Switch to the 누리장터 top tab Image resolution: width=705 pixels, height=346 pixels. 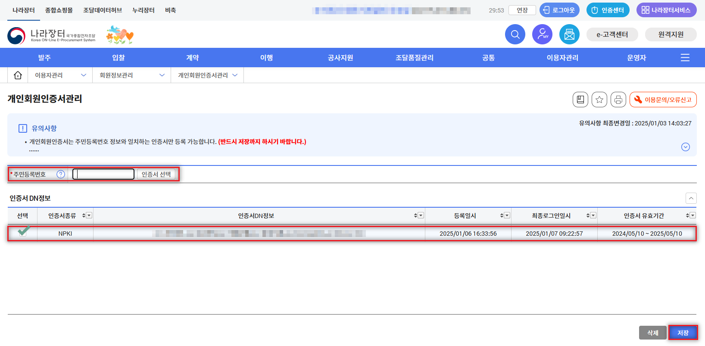pyautogui.click(x=143, y=10)
